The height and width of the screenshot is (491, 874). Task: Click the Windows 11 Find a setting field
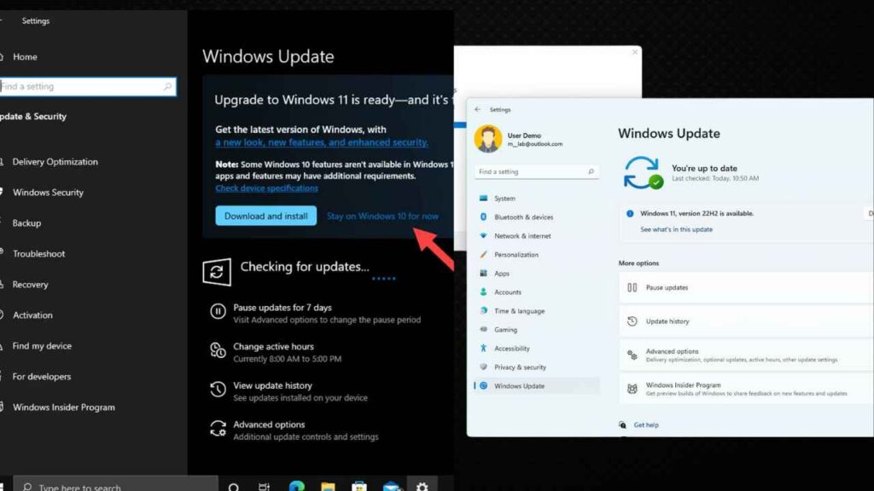[x=537, y=171]
